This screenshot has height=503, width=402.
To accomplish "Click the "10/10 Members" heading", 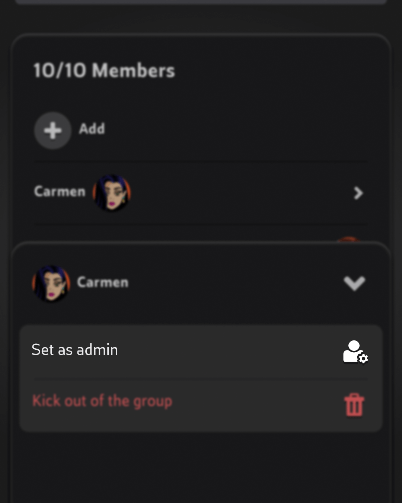I will pos(104,70).
